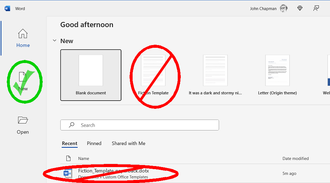
Task: Choose the Fiction Template thumbnail
Action: (x=153, y=71)
